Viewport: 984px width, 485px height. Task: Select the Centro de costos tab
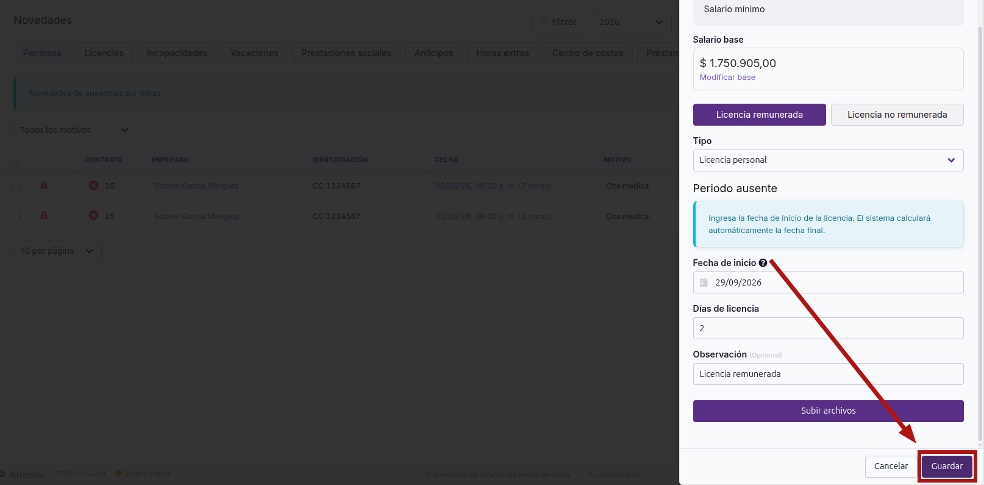[x=588, y=53]
